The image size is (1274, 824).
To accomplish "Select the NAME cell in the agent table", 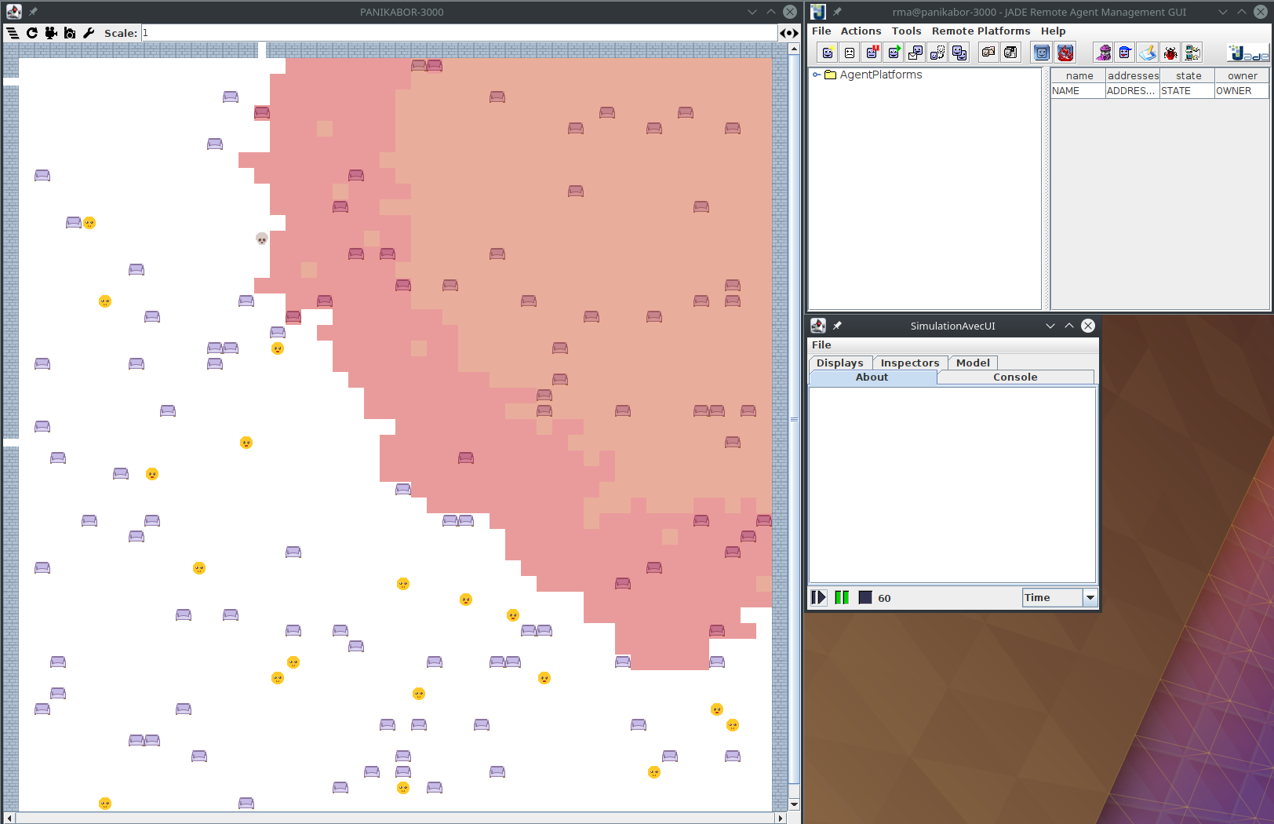I will tap(1079, 91).
